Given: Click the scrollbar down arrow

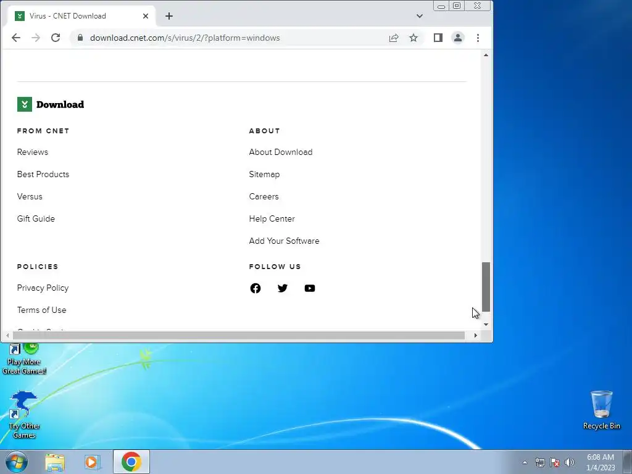Looking at the screenshot, I should click(x=486, y=325).
